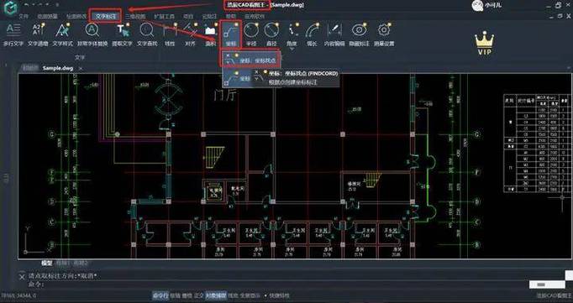Switch to the 布局1 layout tab
573x303 pixels.
[x=63, y=263]
